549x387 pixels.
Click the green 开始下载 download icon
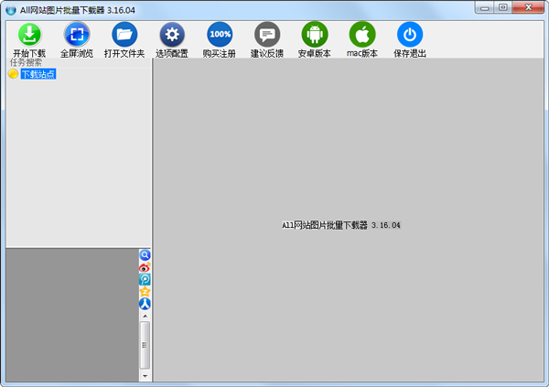(29, 35)
